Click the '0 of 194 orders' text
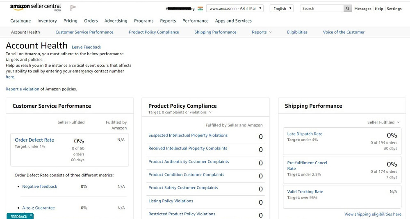The width and height of the screenshot is (410, 219). click(384, 143)
